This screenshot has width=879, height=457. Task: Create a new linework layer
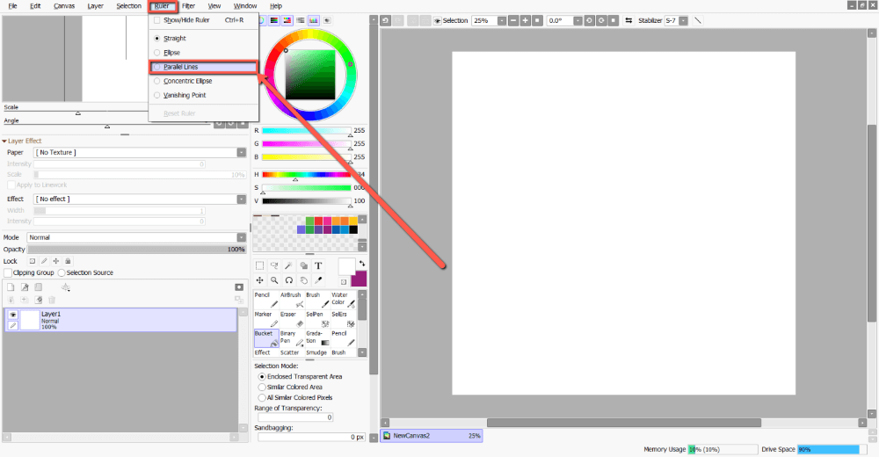coord(25,287)
